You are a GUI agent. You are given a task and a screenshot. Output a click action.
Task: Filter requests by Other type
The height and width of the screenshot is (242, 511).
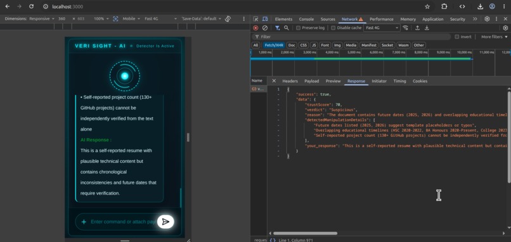pyautogui.click(x=419, y=45)
